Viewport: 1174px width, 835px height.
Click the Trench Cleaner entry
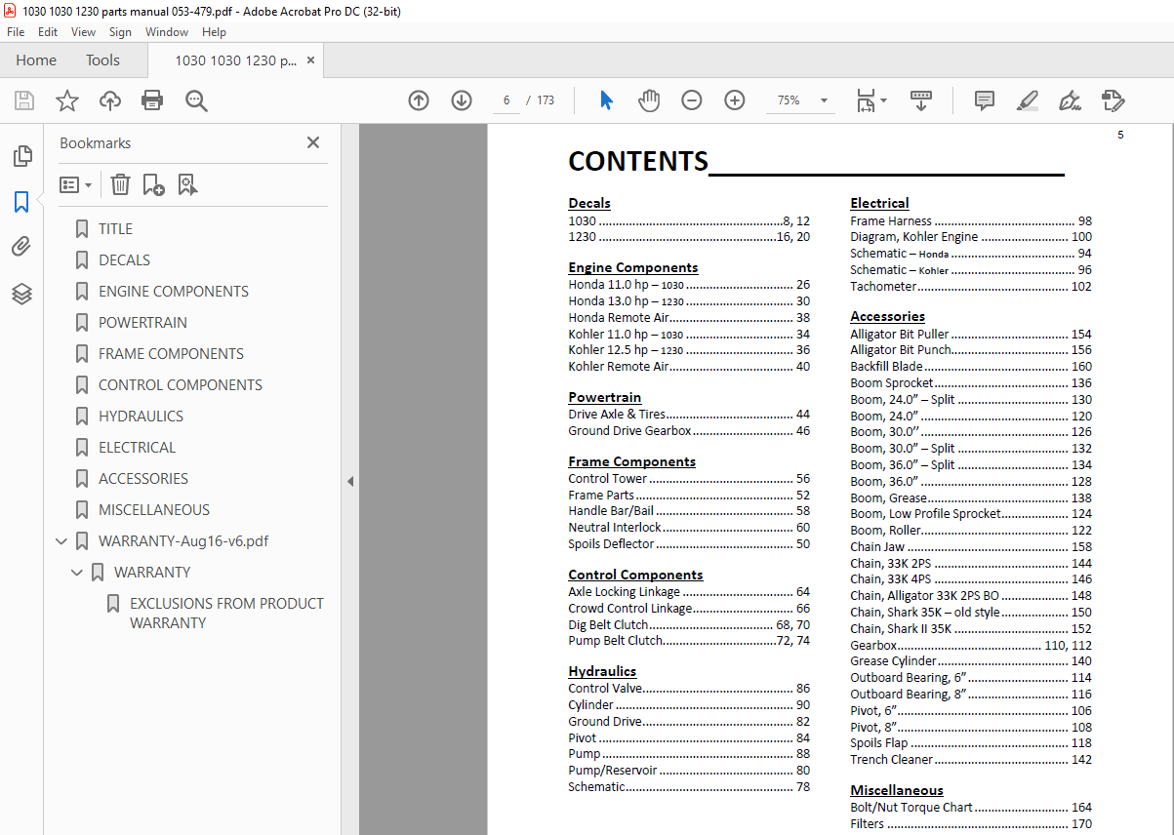(x=971, y=760)
